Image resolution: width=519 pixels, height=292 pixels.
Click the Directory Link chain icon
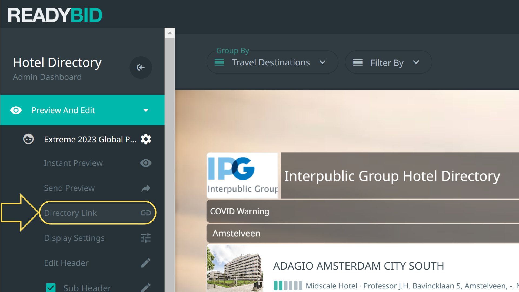click(x=146, y=213)
